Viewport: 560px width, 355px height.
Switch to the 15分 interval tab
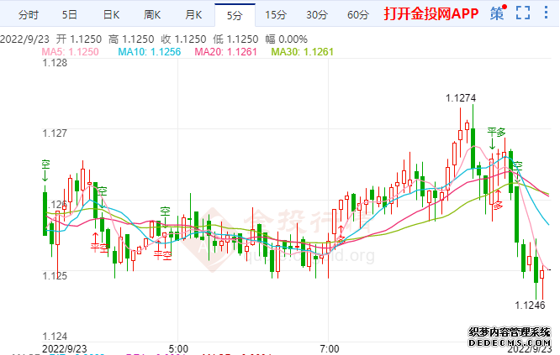[276, 15]
